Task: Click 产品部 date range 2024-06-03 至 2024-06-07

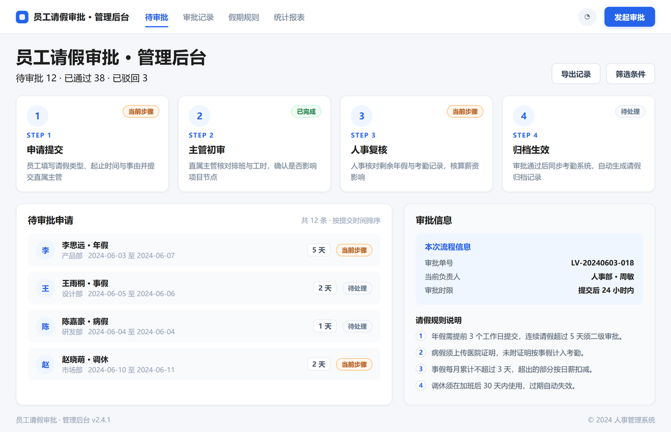Action: (x=131, y=255)
